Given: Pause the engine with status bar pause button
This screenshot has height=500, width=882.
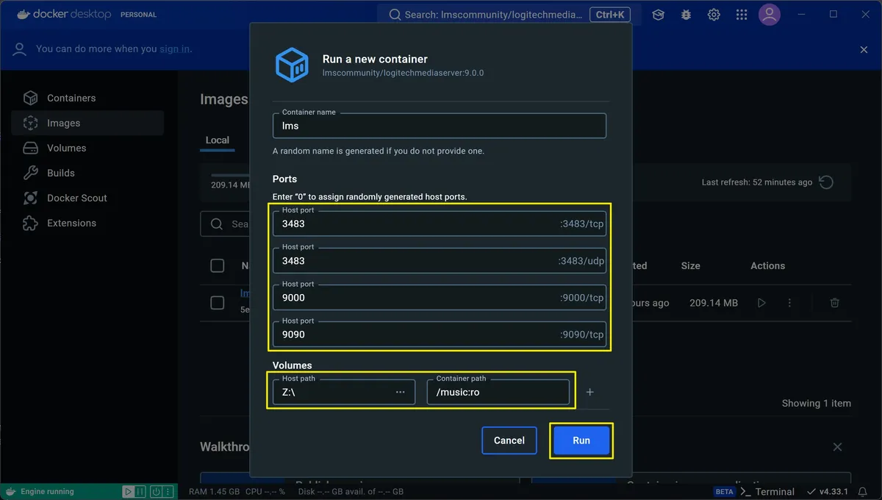Looking at the screenshot, I should pyautogui.click(x=142, y=491).
